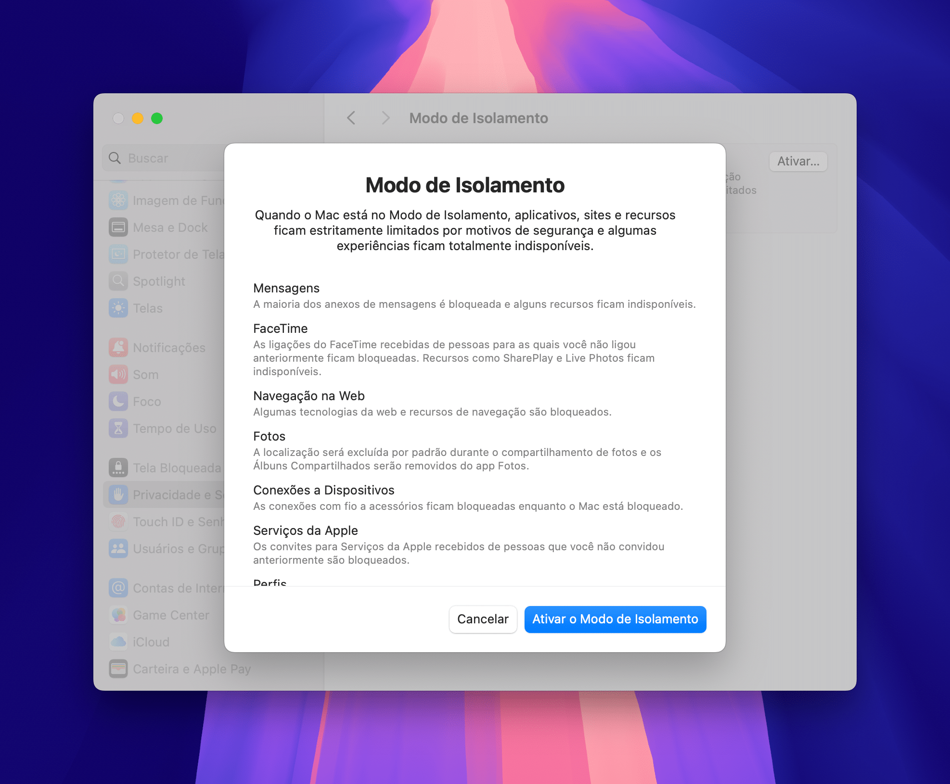Click the Privacidade e Segurança hand icon
The height and width of the screenshot is (784, 950).
pos(118,494)
